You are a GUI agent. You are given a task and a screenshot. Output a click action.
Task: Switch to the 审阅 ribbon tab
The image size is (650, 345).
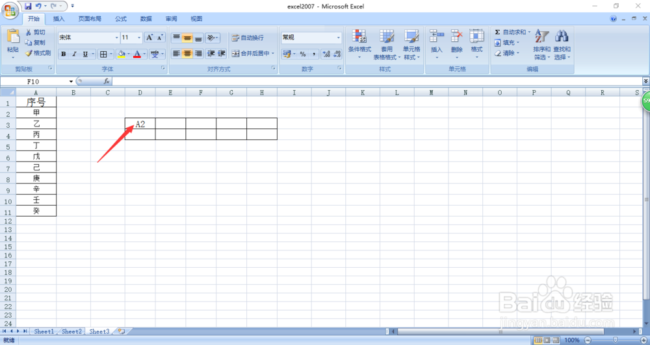tap(171, 19)
